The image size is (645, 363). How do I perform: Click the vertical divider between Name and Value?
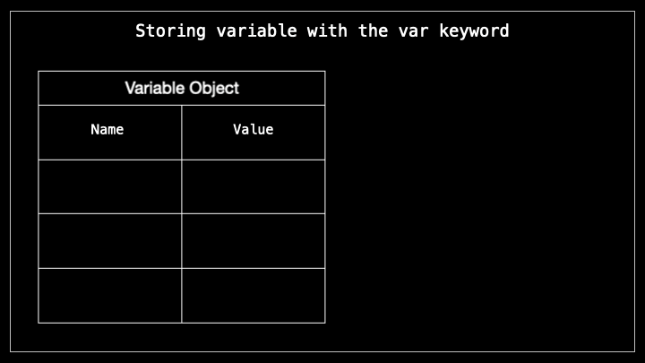click(181, 214)
